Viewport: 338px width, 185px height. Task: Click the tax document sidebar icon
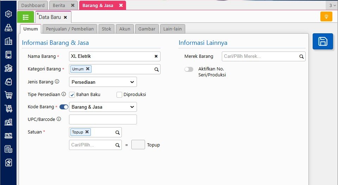(8, 149)
